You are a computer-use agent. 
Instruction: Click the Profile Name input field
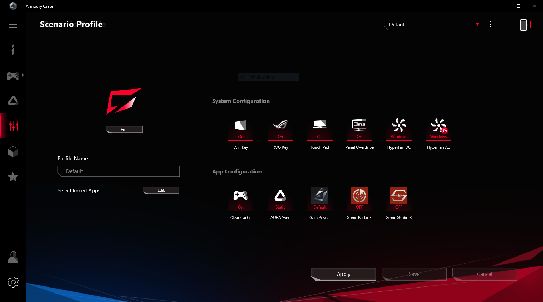coord(119,171)
